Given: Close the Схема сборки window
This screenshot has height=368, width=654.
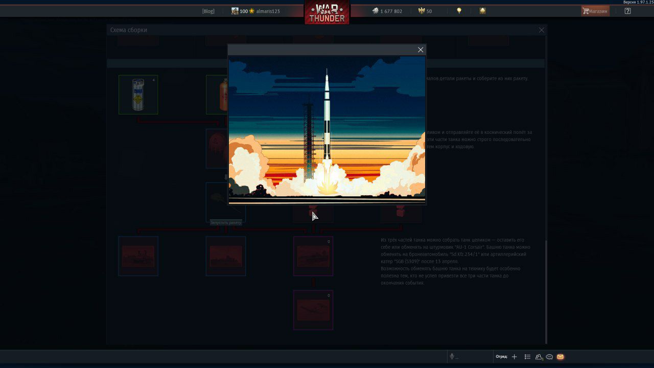Looking at the screenshot, I should click(x=542, y=30).
